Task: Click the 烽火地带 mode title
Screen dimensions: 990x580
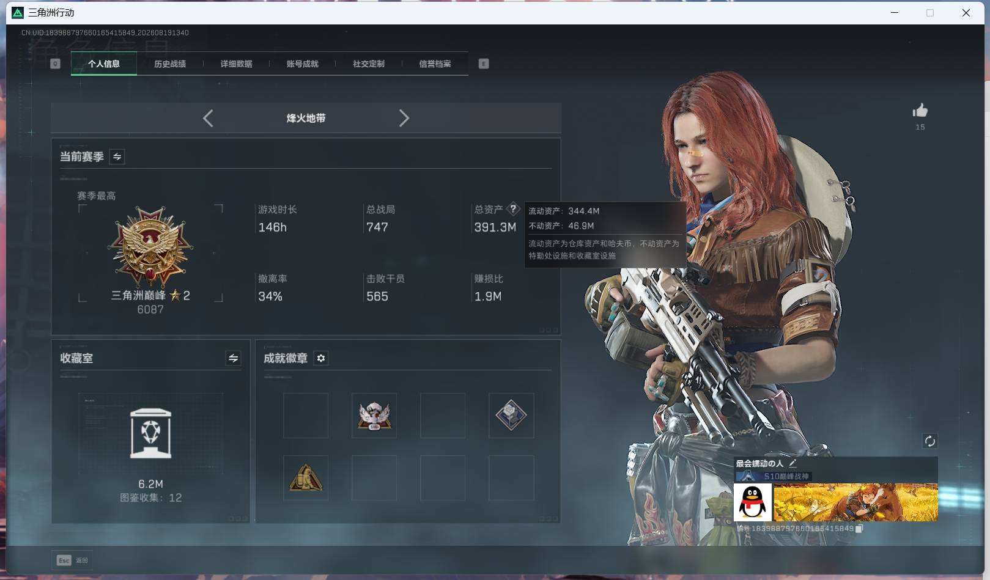Action: 306,118
